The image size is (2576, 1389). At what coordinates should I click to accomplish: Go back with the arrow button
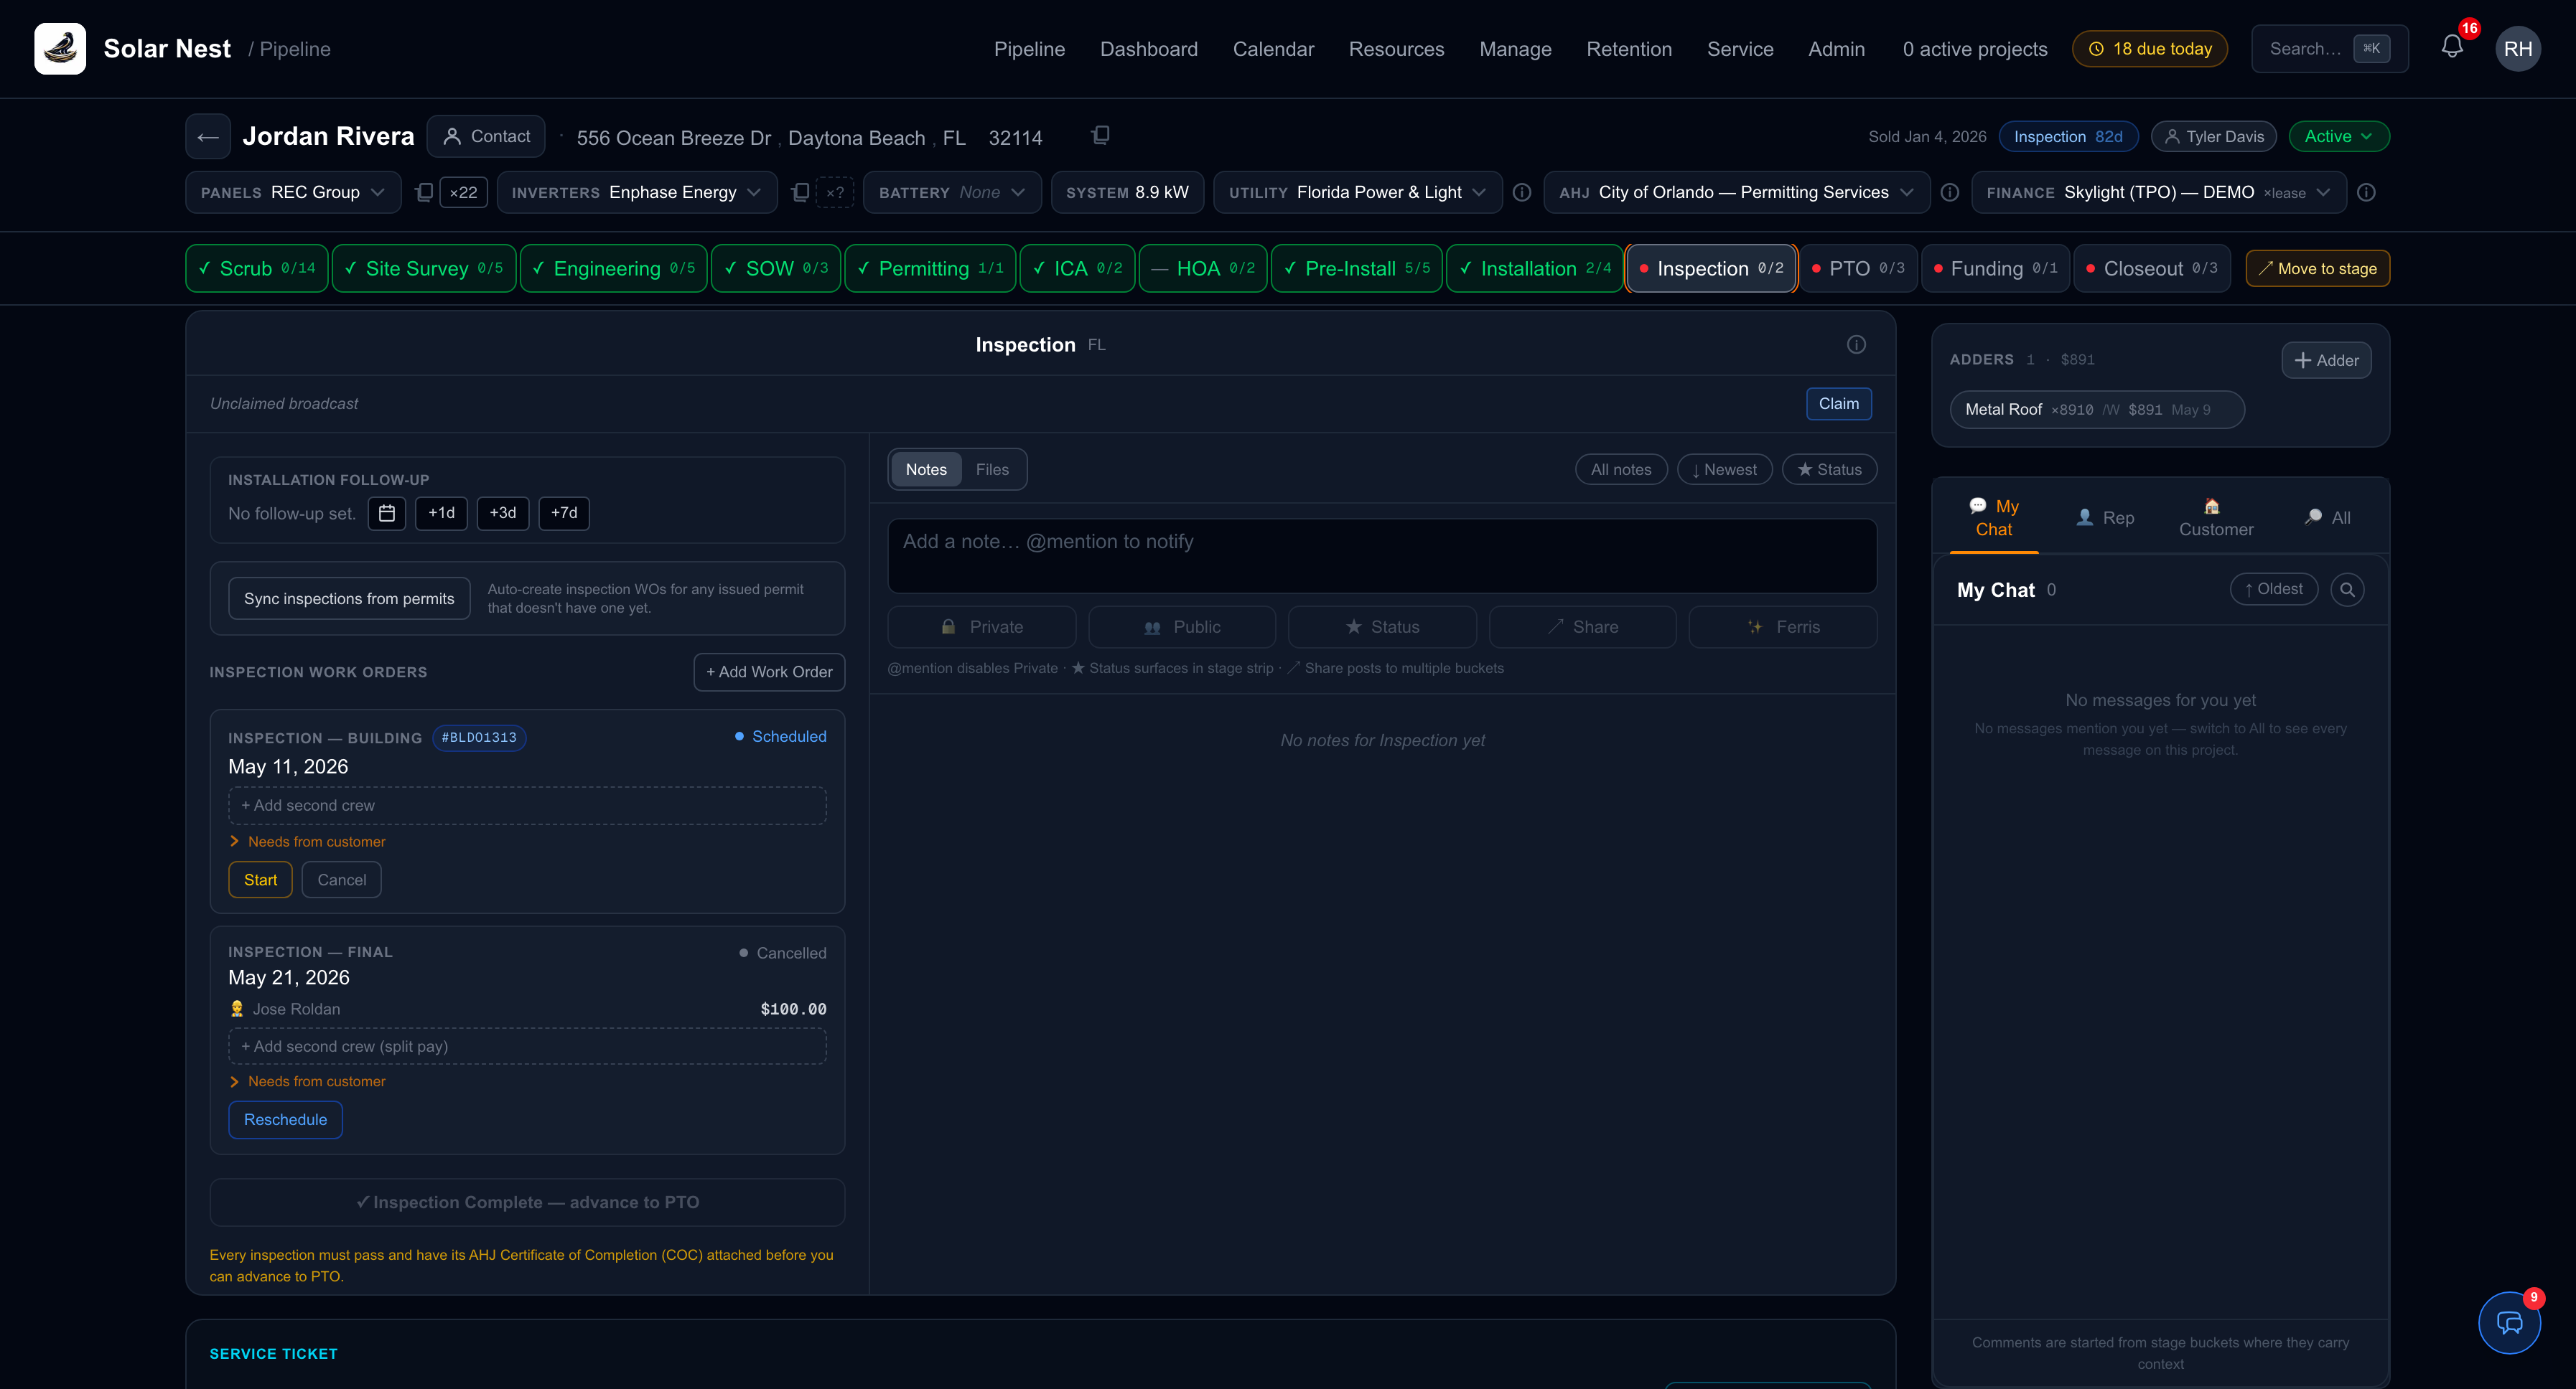(x=208, y=136)
